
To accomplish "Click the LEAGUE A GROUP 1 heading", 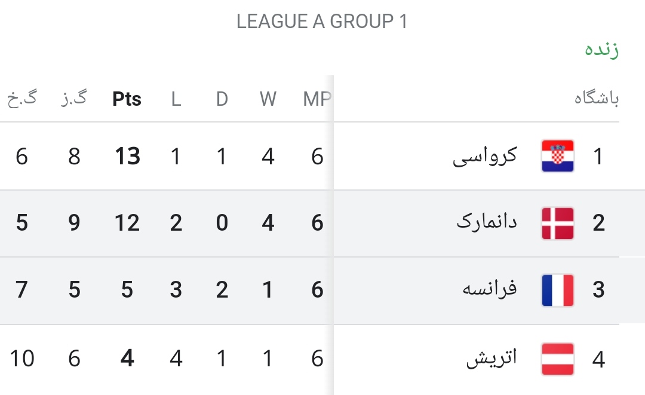I will click(x=322, y=22).
